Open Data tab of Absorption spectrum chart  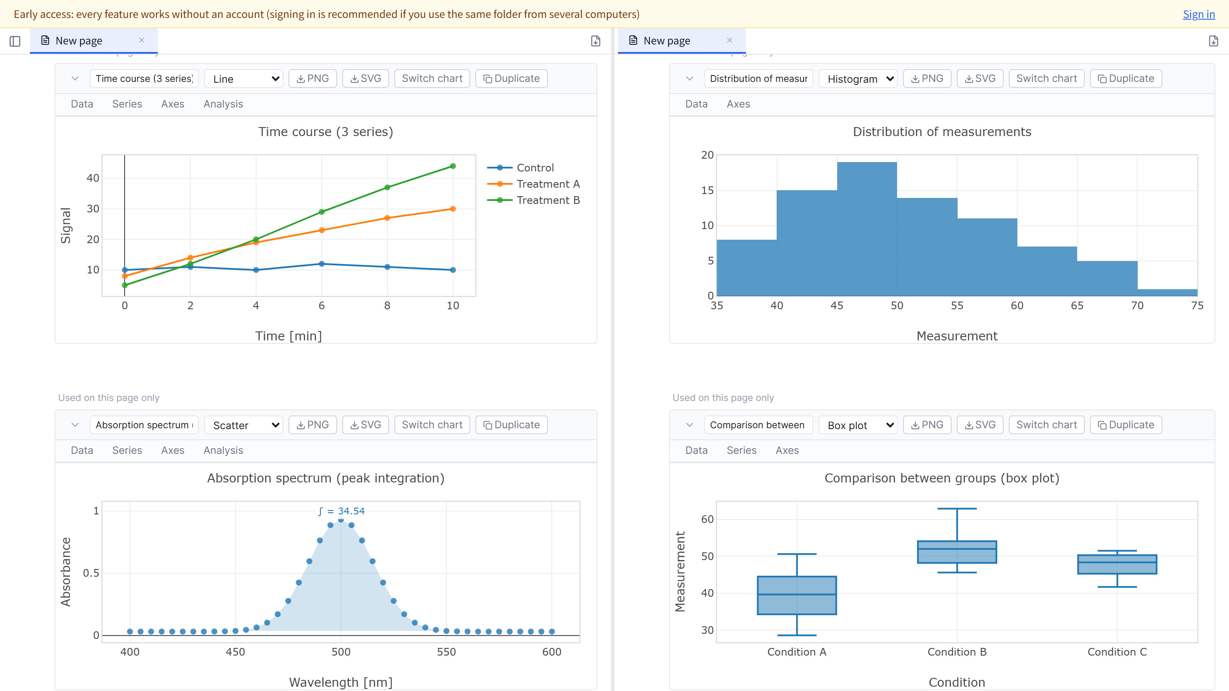pos(82,450)
